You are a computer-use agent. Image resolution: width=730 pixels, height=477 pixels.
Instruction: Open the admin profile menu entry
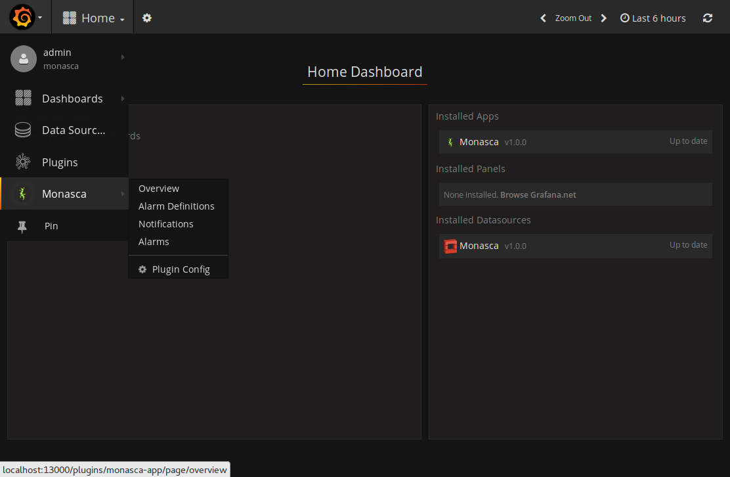tap(65, 58)
